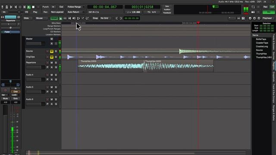The width and height of the screenshot is (276, 155).
Task: Go to session end transport icon
Action: tap(16, 7)
